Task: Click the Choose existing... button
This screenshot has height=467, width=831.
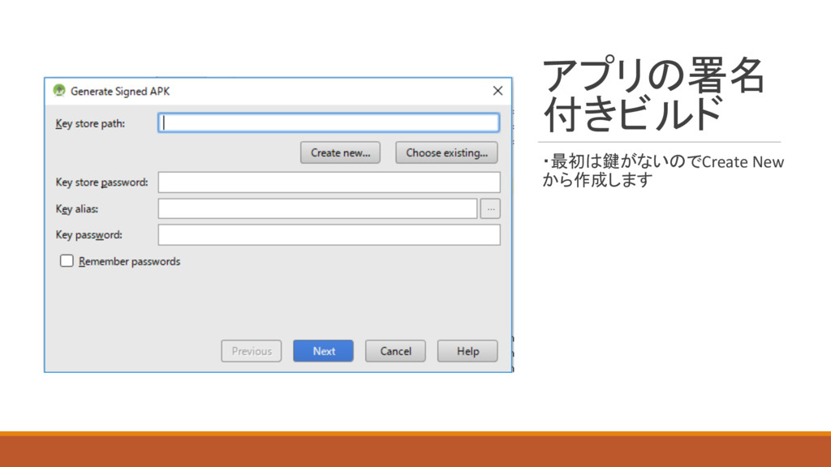Action: [x=446, y=152]
